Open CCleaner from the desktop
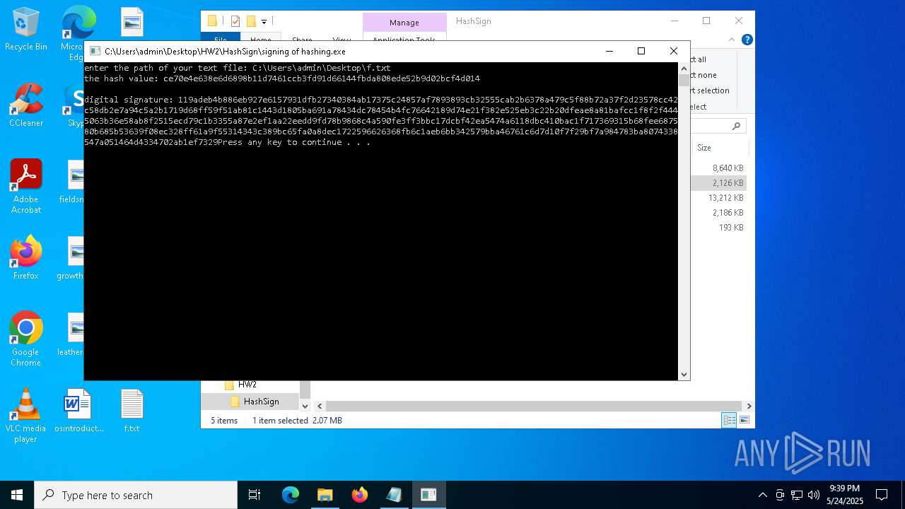905x509 pixels. pos(25,106)
